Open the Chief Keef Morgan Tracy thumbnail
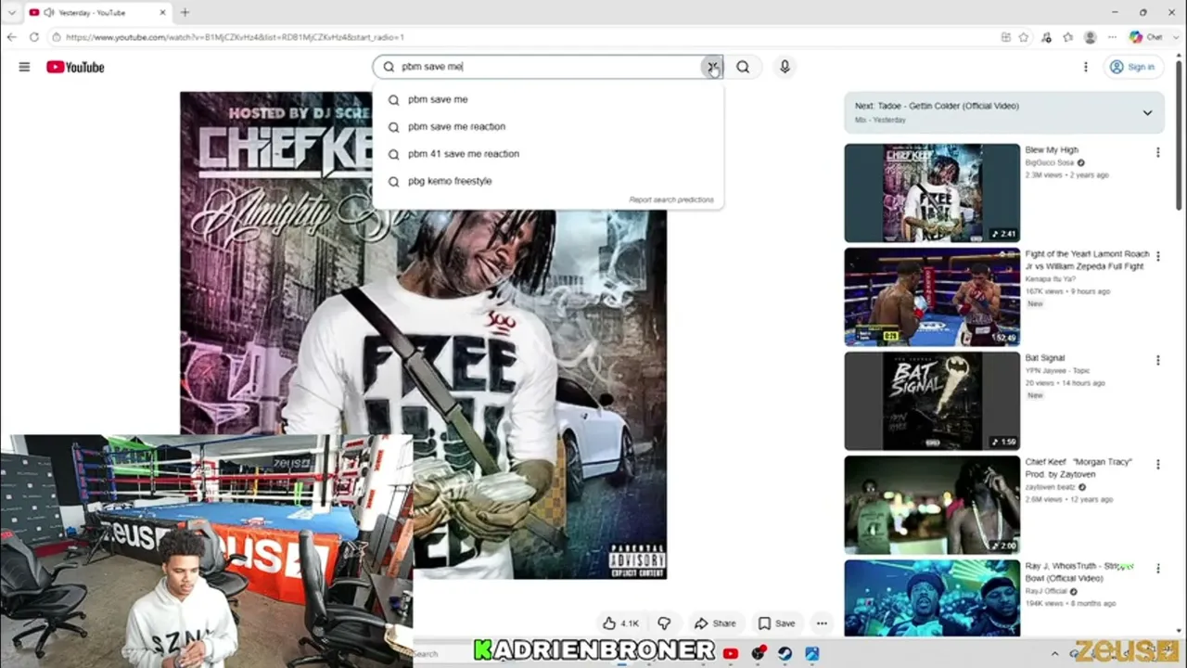This screenshot has height=668, width=1187. (x=931, y=505)
